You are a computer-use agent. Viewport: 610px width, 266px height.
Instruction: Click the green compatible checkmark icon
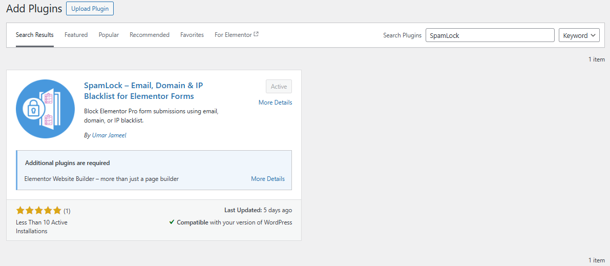click(x=172, y=222)
